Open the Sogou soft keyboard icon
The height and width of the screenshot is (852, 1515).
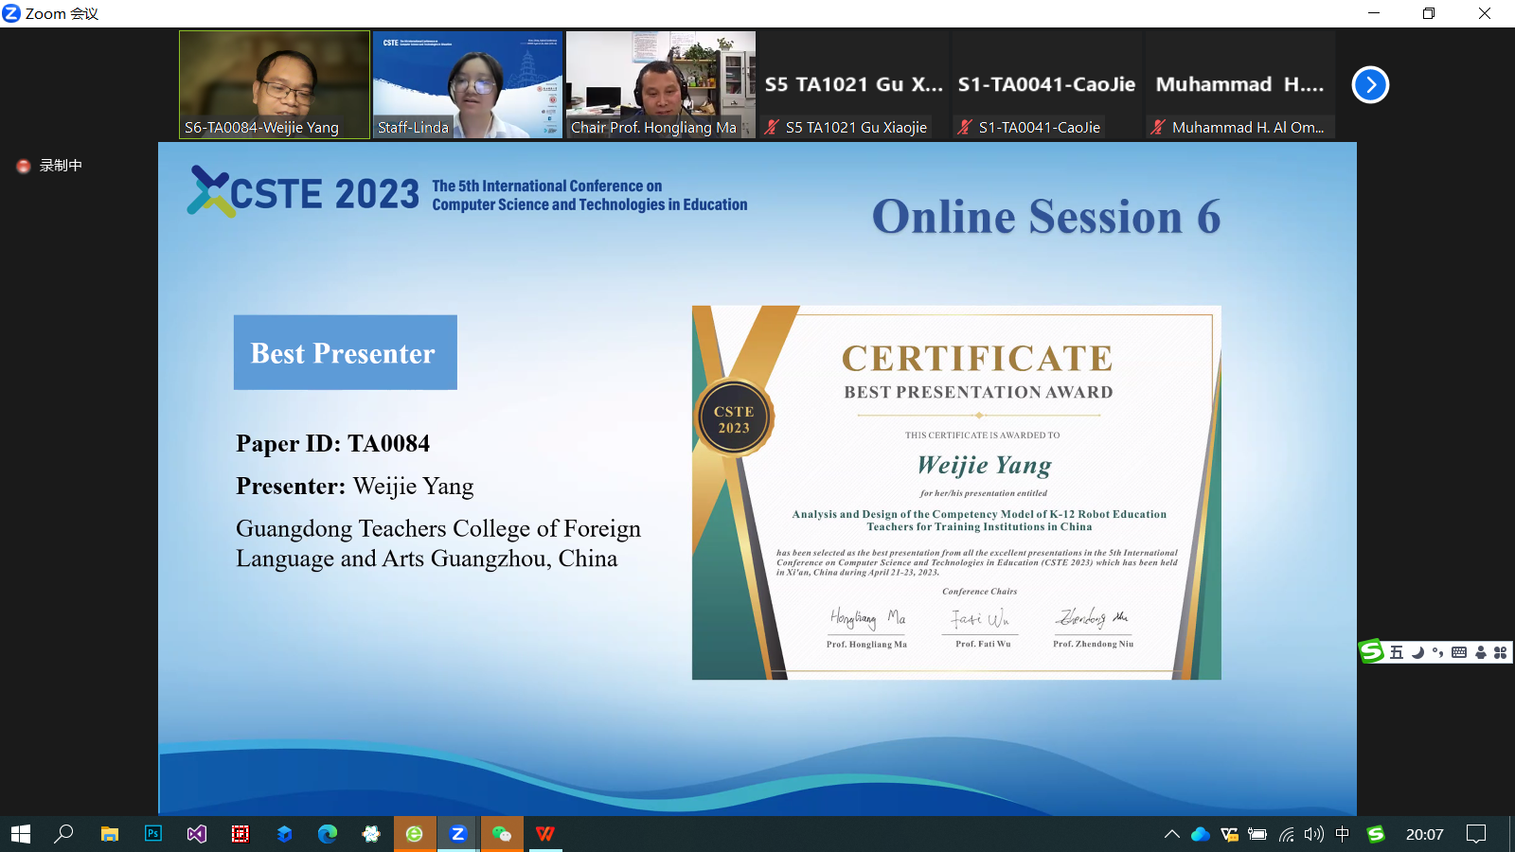point(1459,652)
